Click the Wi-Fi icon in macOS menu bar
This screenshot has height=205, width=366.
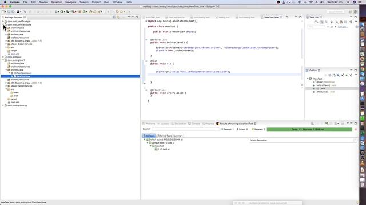(311, 2)
